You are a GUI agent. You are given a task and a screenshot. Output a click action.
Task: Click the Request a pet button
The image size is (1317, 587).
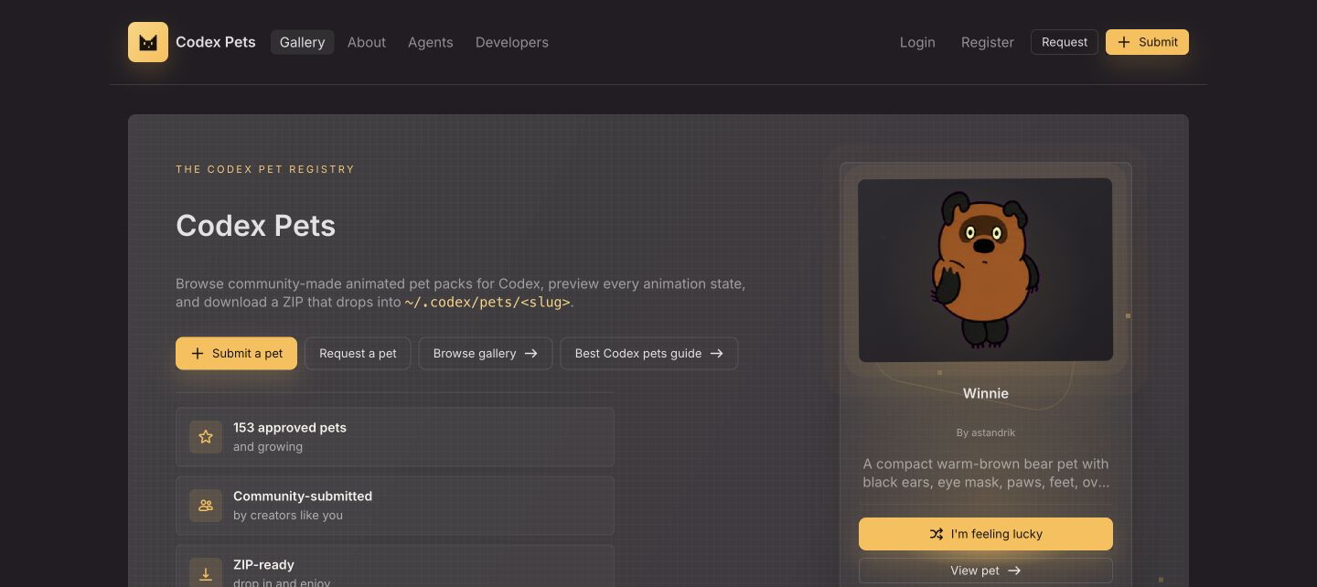pos(358,354)
